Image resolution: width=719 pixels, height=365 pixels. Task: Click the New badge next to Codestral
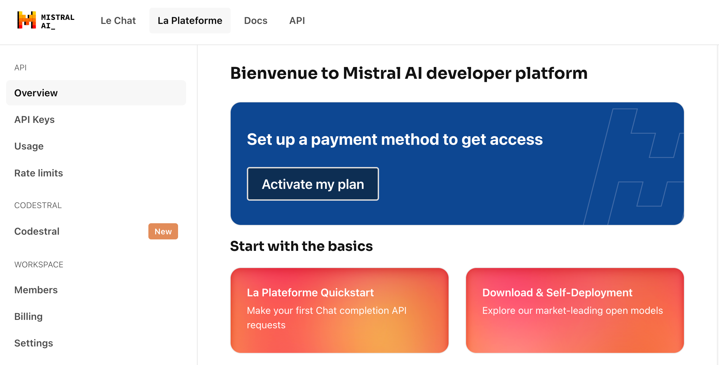(163, 231)
